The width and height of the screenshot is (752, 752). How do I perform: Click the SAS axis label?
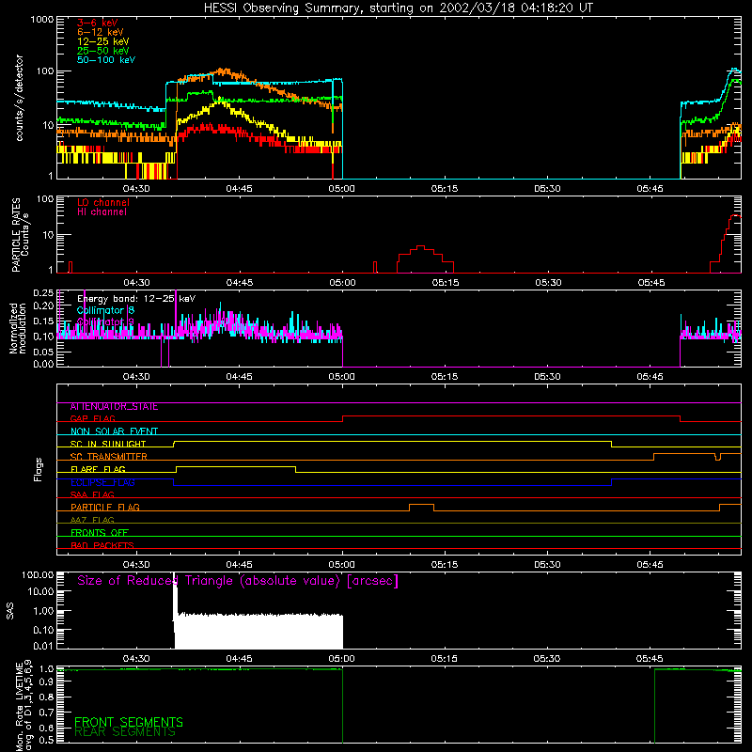10,611
